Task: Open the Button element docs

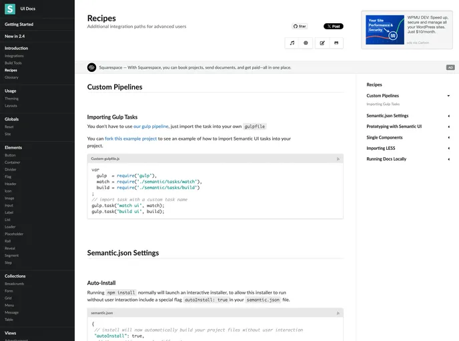Action: pyautogui.click(x=10, y=155)
